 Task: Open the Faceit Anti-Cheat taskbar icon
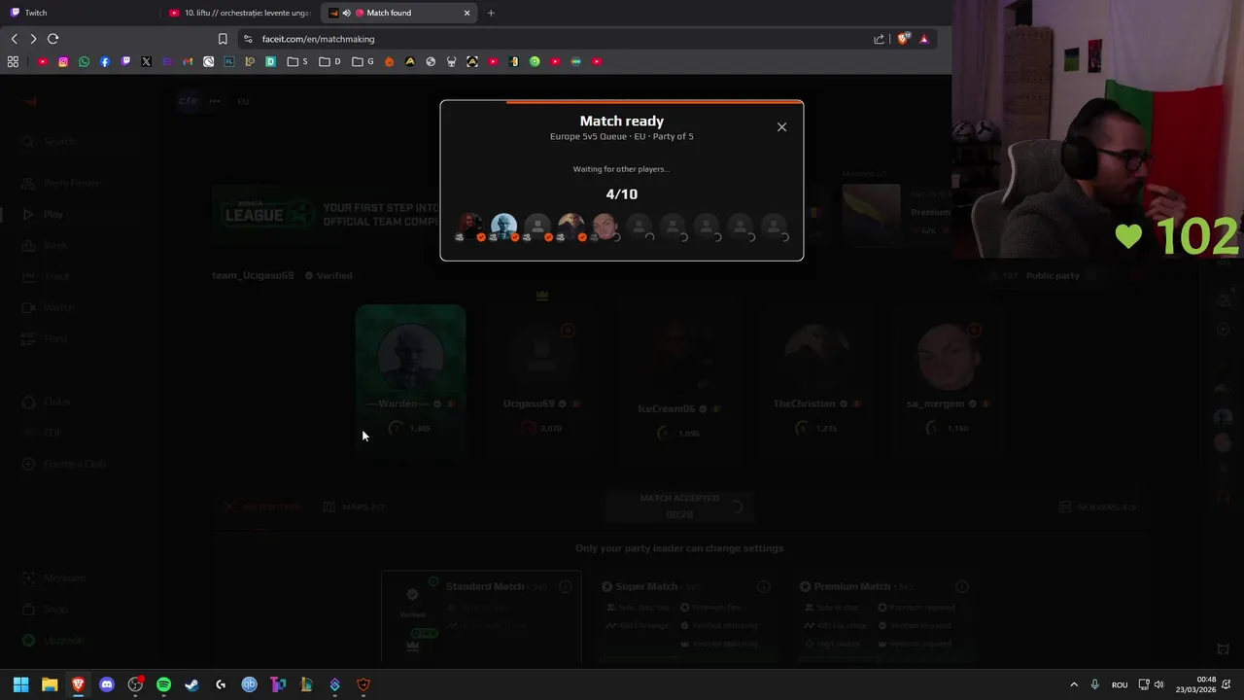(363, 684)
